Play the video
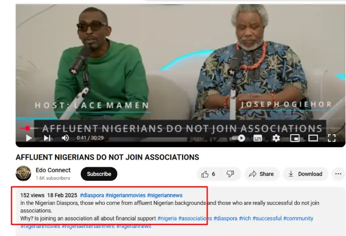The image size is (346, 236). [x=29, y=138]
